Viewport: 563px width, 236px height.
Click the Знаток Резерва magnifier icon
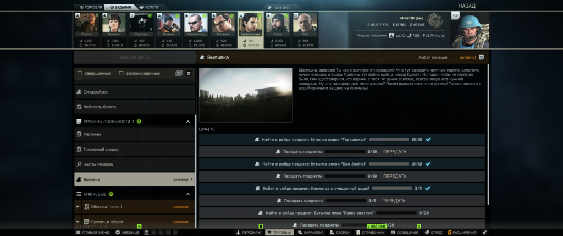[x=79, y=164]
